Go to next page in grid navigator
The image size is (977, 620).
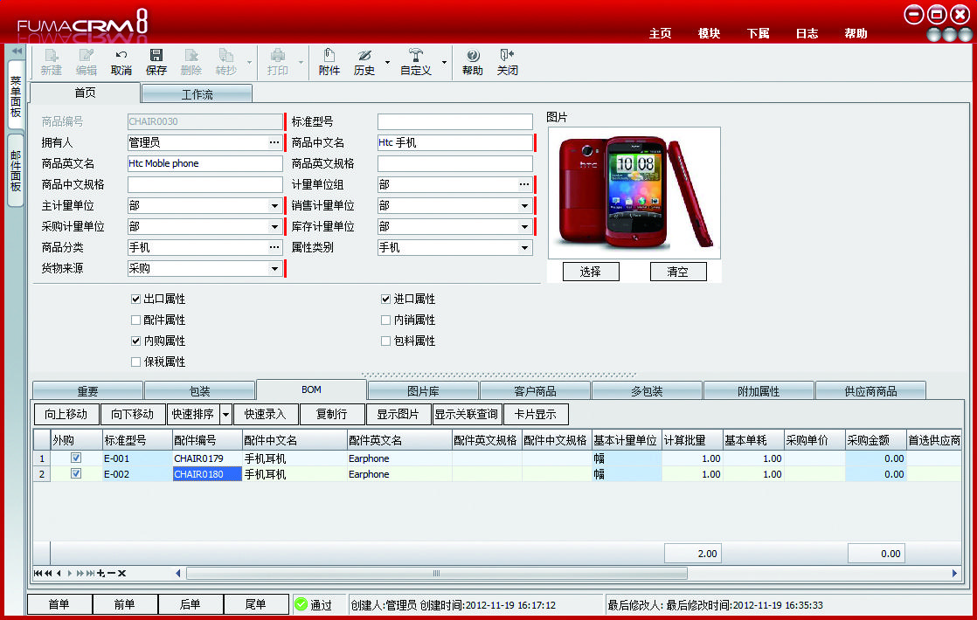coord(80,574)
